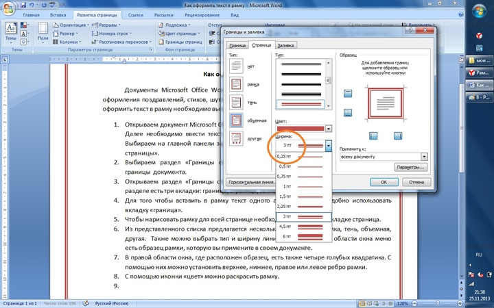Viewport: 494px width, 308px height.
Task: Toggle the bottom border button in Образец
Action: [348, 113]
